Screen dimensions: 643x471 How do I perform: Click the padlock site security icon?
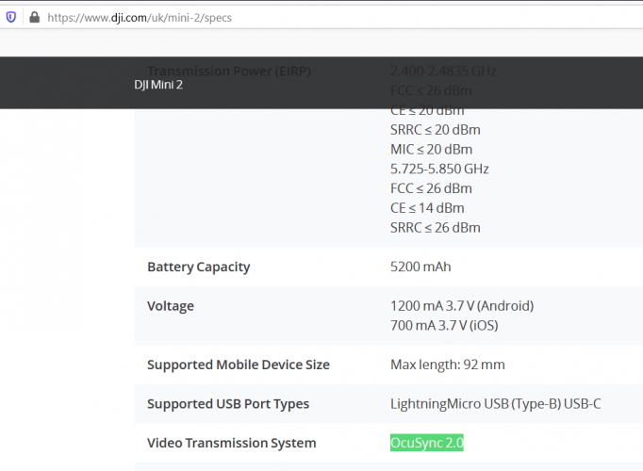(34, 17)
